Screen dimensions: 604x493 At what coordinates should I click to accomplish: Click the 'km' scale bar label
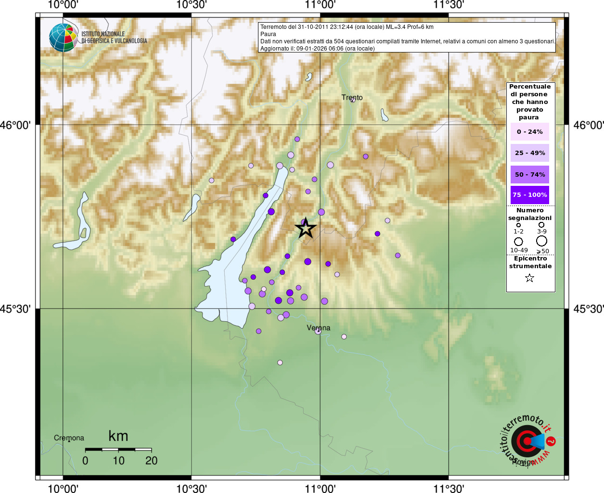coord(118,436)
